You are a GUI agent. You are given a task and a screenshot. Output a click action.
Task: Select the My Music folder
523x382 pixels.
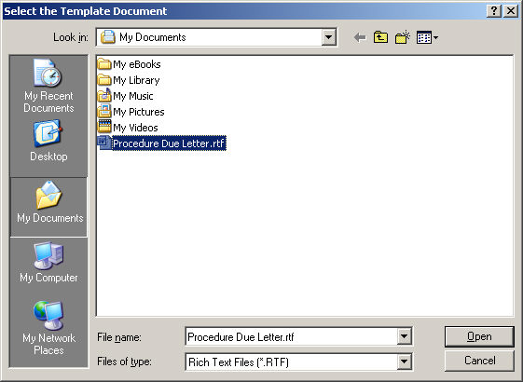click(x=126, y=96)
